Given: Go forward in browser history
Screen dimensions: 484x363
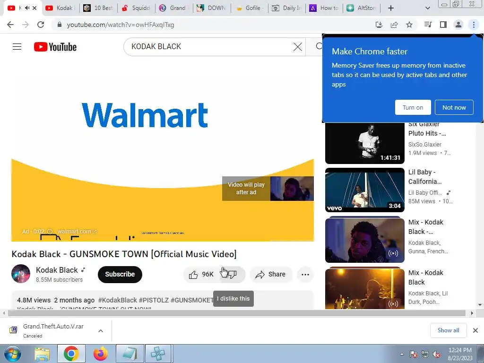Looking at the screenshot, I should pyautogui.click(x=26, y=25).
